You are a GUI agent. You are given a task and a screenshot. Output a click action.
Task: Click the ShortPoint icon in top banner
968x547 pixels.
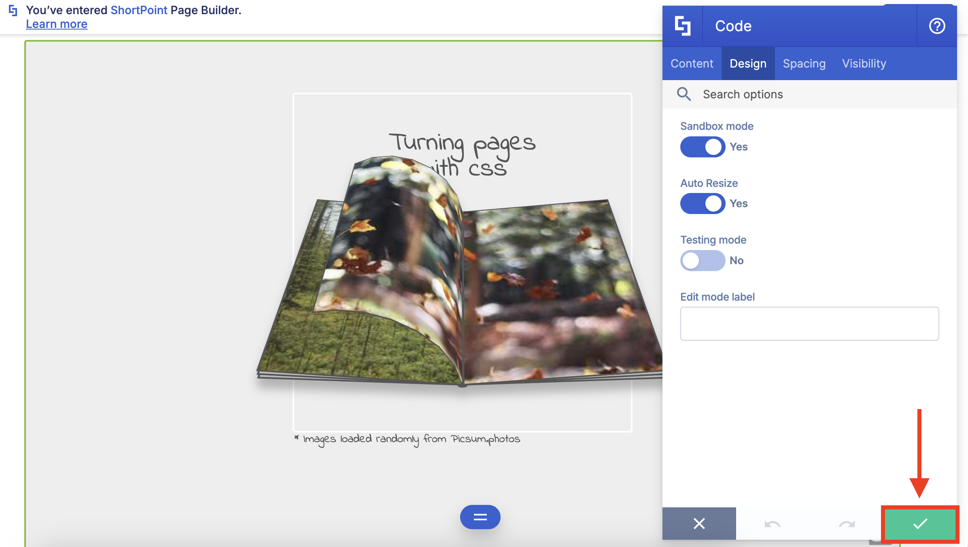coord(13,11)
